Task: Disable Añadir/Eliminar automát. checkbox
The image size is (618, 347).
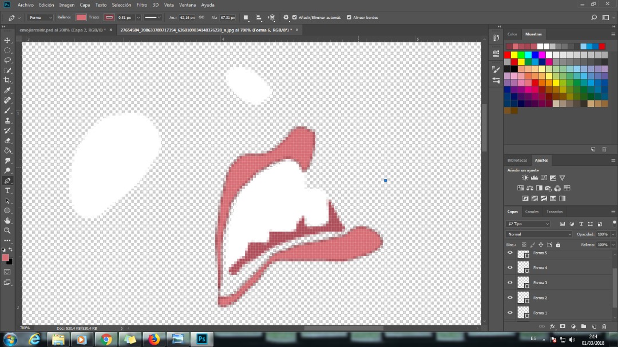Action: [295, 18]
